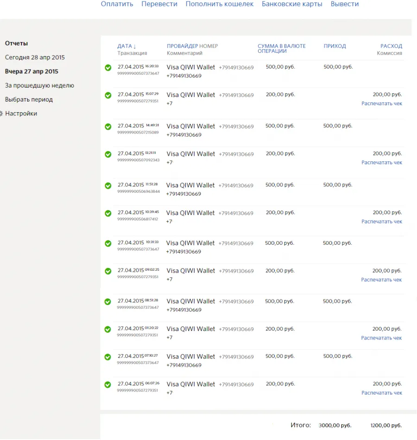
Task: Click the Итого income total 3000,00 руб.
Action: coord(335,426)
